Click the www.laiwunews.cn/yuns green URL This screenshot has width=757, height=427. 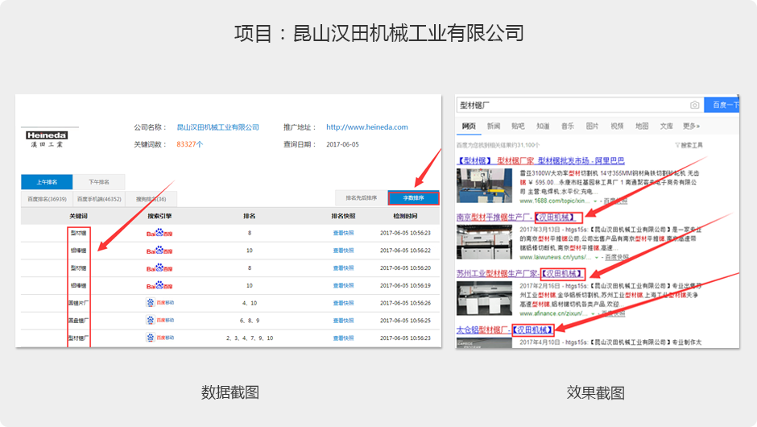pyautogui.click(x=556, y=258)
